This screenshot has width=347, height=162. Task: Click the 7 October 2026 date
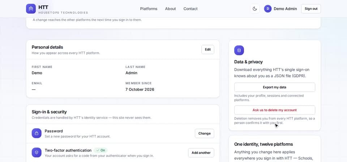pos(140,89)
